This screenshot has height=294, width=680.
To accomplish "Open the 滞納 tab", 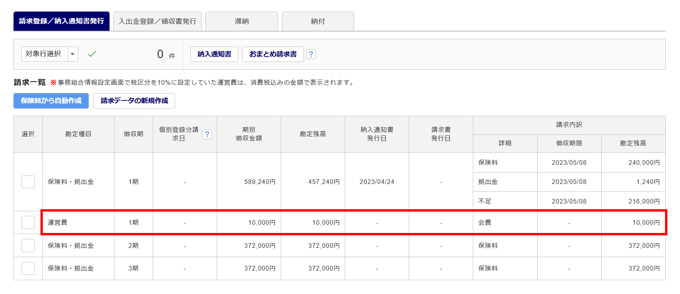I will pos(242,21).
